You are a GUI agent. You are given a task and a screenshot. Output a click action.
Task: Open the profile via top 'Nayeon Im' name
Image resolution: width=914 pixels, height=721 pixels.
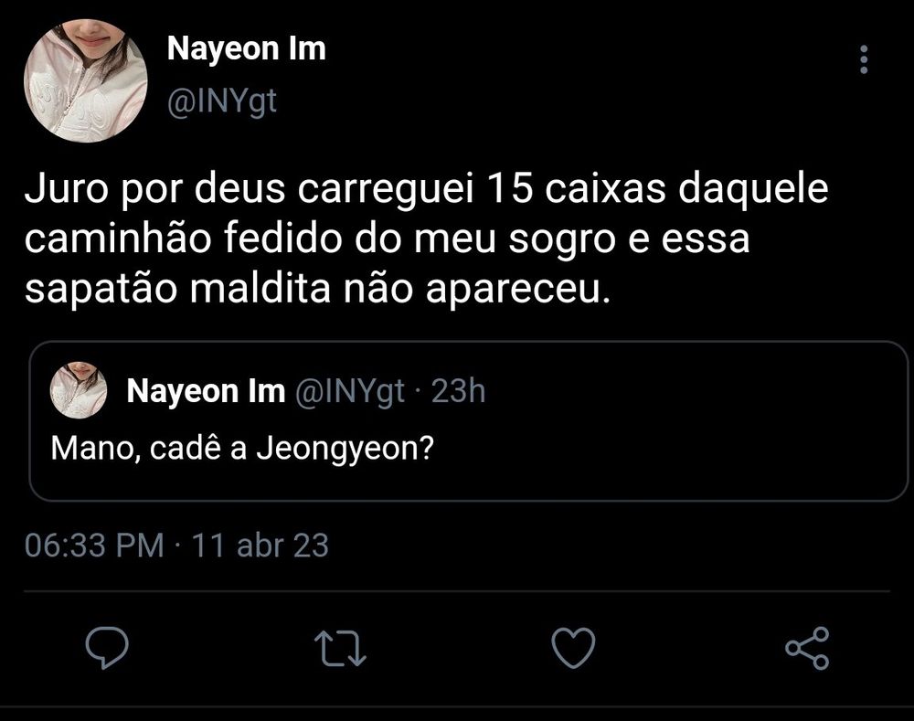tap(246, 49)
